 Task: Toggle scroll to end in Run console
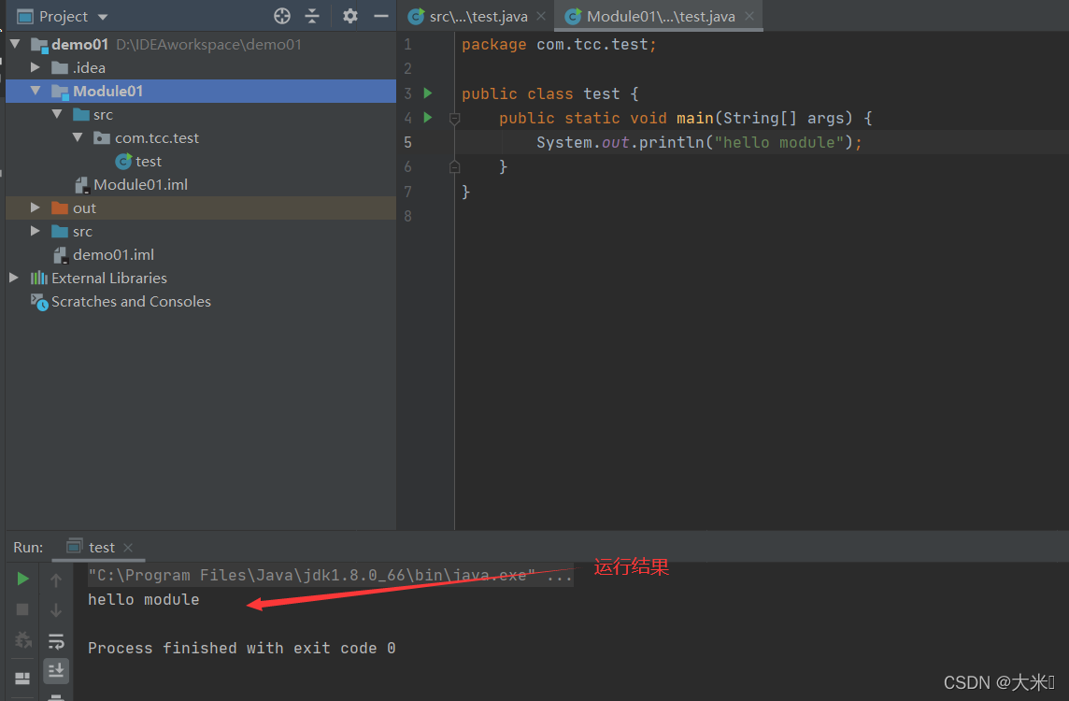click(x=56, y=671)
